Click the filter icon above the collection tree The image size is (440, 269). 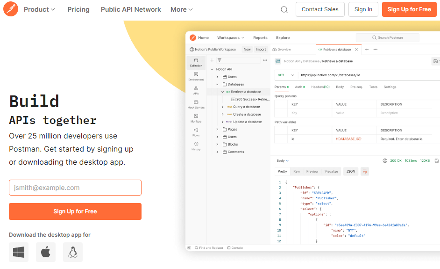click(x=220, y=60)
